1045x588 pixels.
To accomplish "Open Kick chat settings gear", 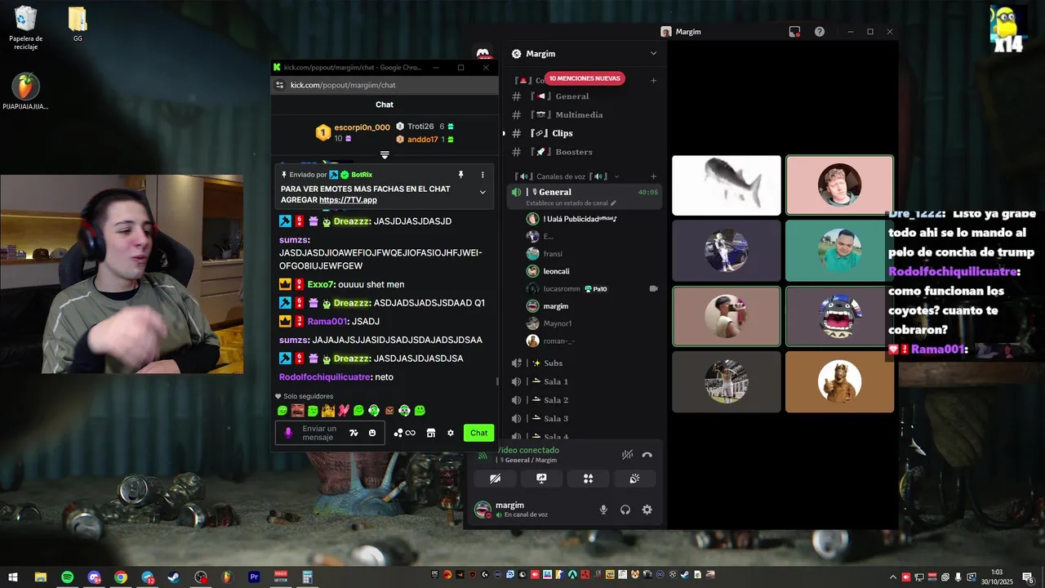I will coord(450,433).
